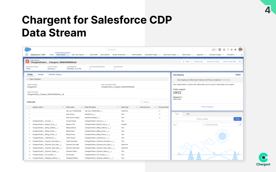Open the Tell Me More link
This screenshot has height=172, width=276.
pos(226,80)
